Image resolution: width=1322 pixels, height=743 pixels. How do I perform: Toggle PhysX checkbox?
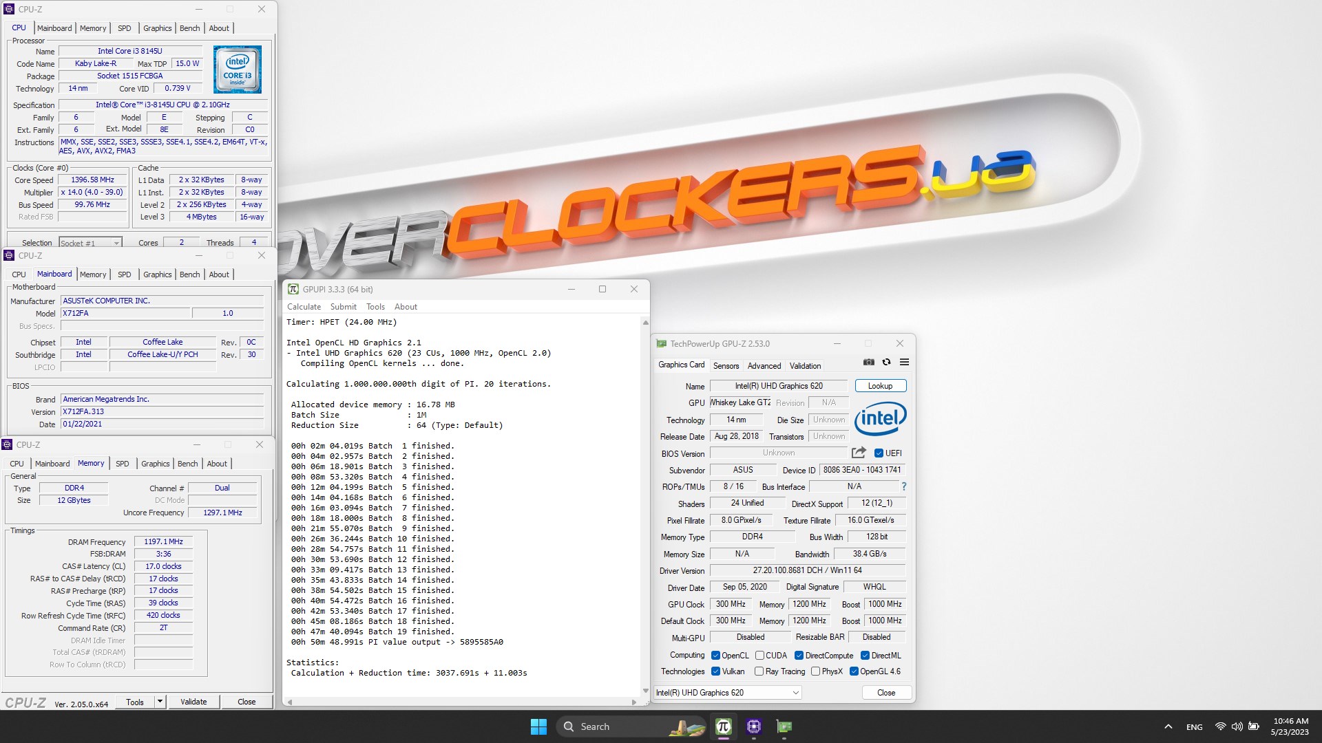pos(815,671)
